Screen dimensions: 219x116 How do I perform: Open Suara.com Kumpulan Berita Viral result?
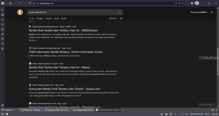64,89
